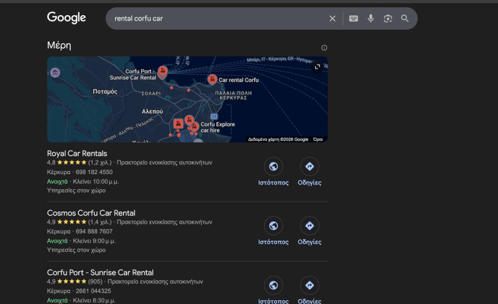Open Corfu Port - Sunrise Car Rental listing
This screenshot has width=498, height=304.
pos(100,272)
